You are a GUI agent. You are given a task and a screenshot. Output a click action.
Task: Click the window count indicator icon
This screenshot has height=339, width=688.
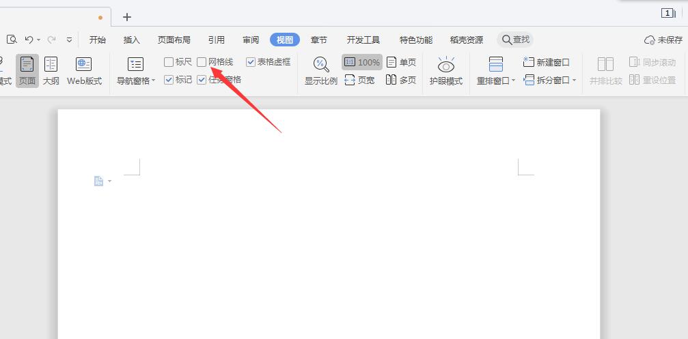click(x=668, y=14)
